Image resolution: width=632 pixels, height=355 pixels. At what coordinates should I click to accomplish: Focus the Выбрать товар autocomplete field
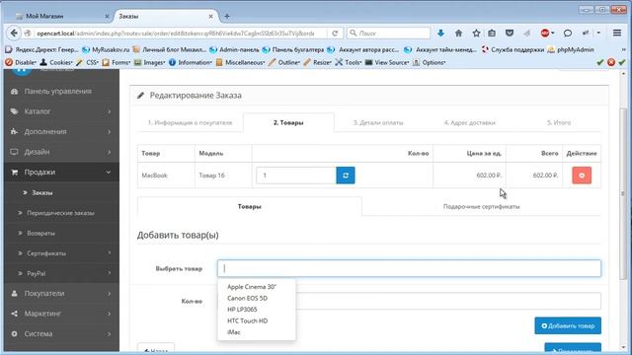pos(409,268)
